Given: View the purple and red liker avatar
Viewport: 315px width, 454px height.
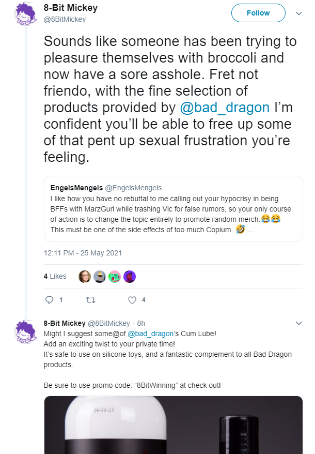Looking at the screenshot, I should tap(130, 277).
